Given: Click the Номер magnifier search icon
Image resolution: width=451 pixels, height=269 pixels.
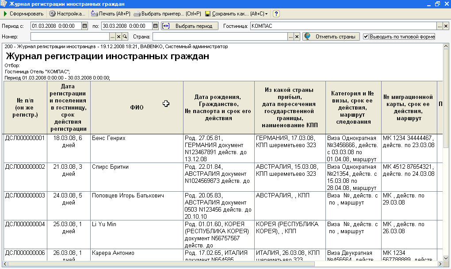Looking at the screenshot, I should [x=125, y=37].
